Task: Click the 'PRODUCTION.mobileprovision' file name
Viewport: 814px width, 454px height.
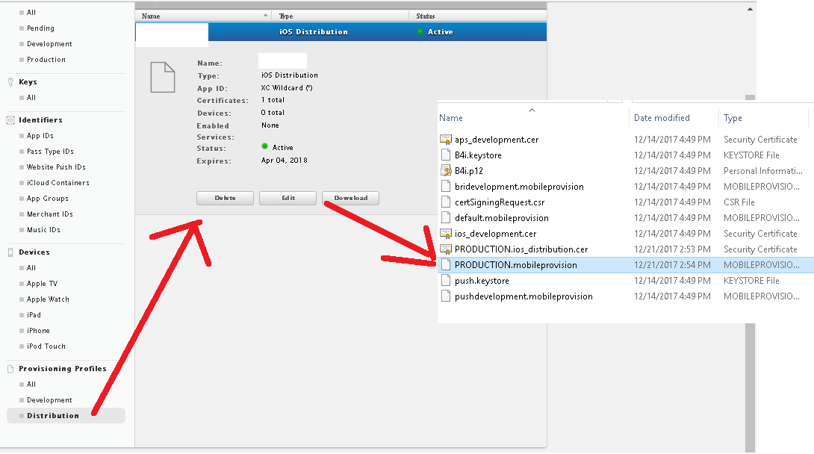Action: coord(515,264)
